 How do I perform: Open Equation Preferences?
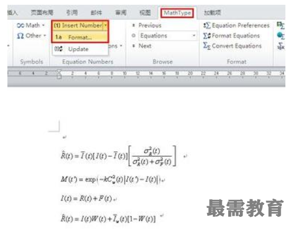(x=236, y=25)
